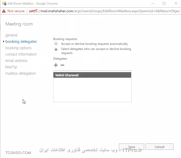This screenshot has height=158, width=181.
Task: Save the room mailbox changes
Action: [x=131, y=147]
